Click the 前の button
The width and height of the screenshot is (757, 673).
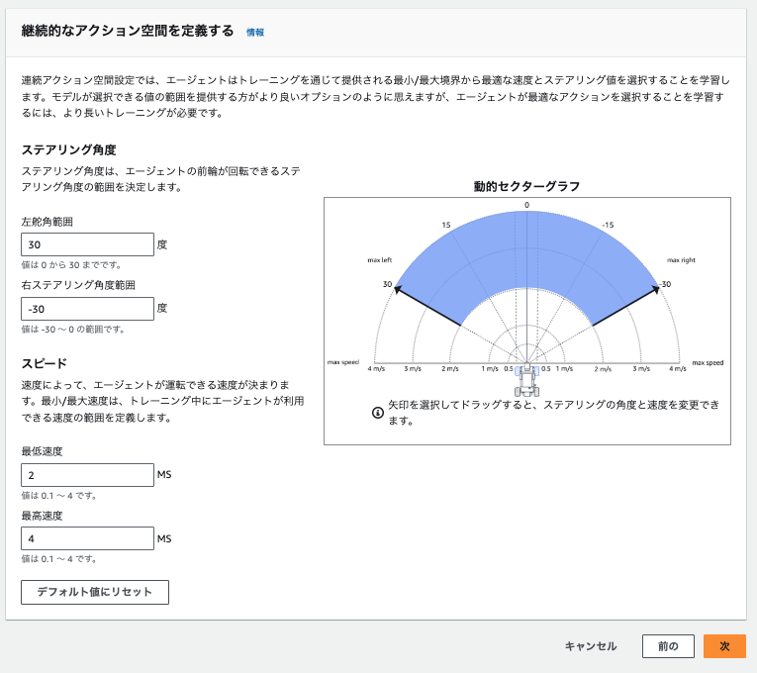[668, 646]
